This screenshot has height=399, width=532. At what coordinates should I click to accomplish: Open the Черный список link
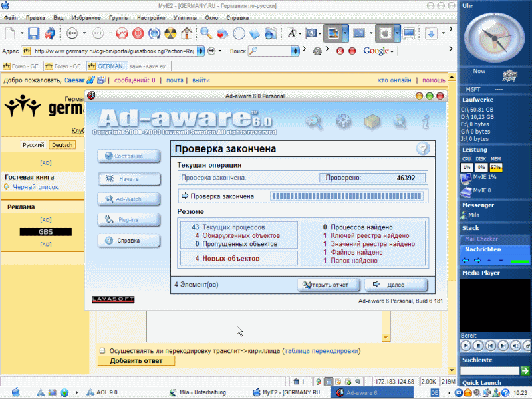click(35, 187)
